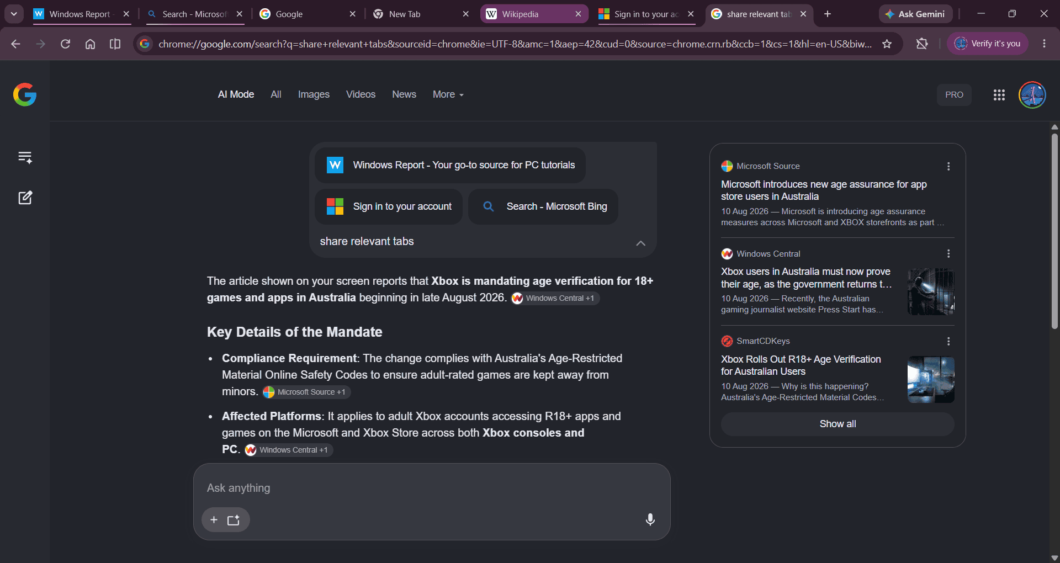Start voice input with the microphone
Screen dimensions: 1060x563
click(650, 519)
